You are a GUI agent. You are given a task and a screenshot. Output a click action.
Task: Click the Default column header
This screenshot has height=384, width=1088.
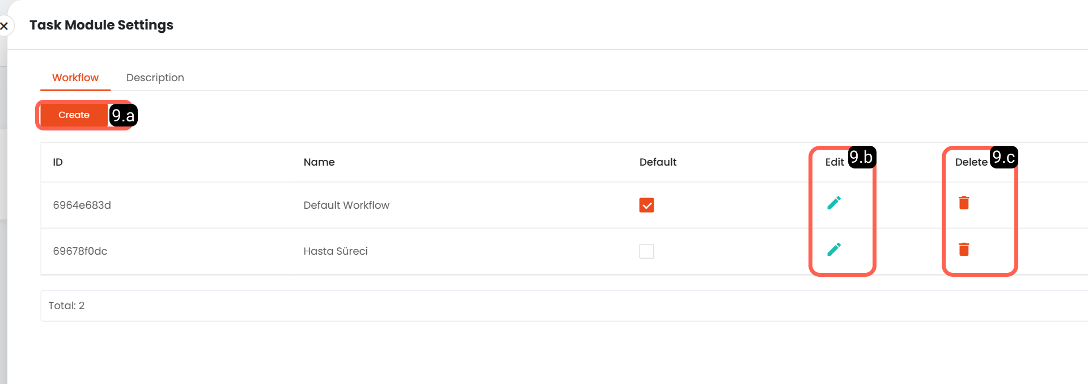(x=658, y=162)
